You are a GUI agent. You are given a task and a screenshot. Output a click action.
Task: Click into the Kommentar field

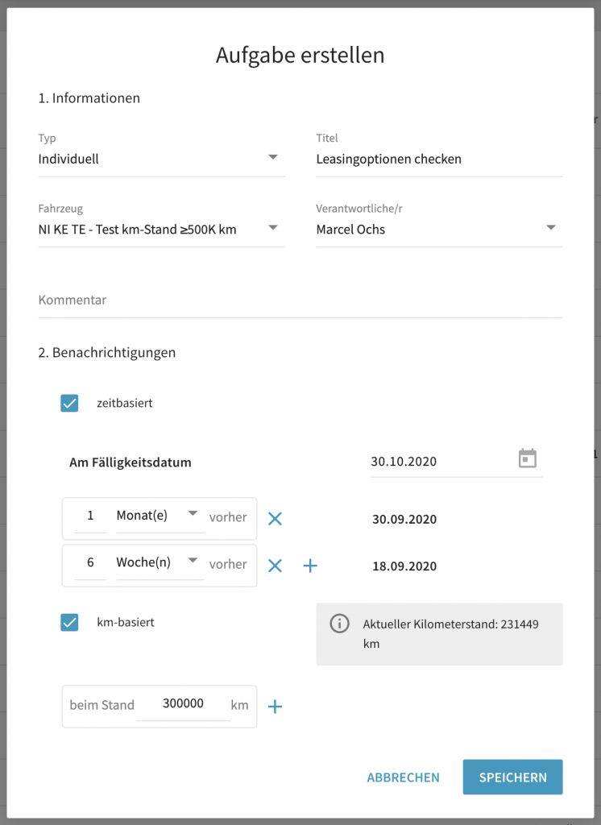tap(300, 300)
